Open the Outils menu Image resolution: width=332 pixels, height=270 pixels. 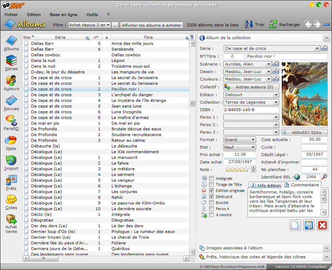click(x=92, y=15)
